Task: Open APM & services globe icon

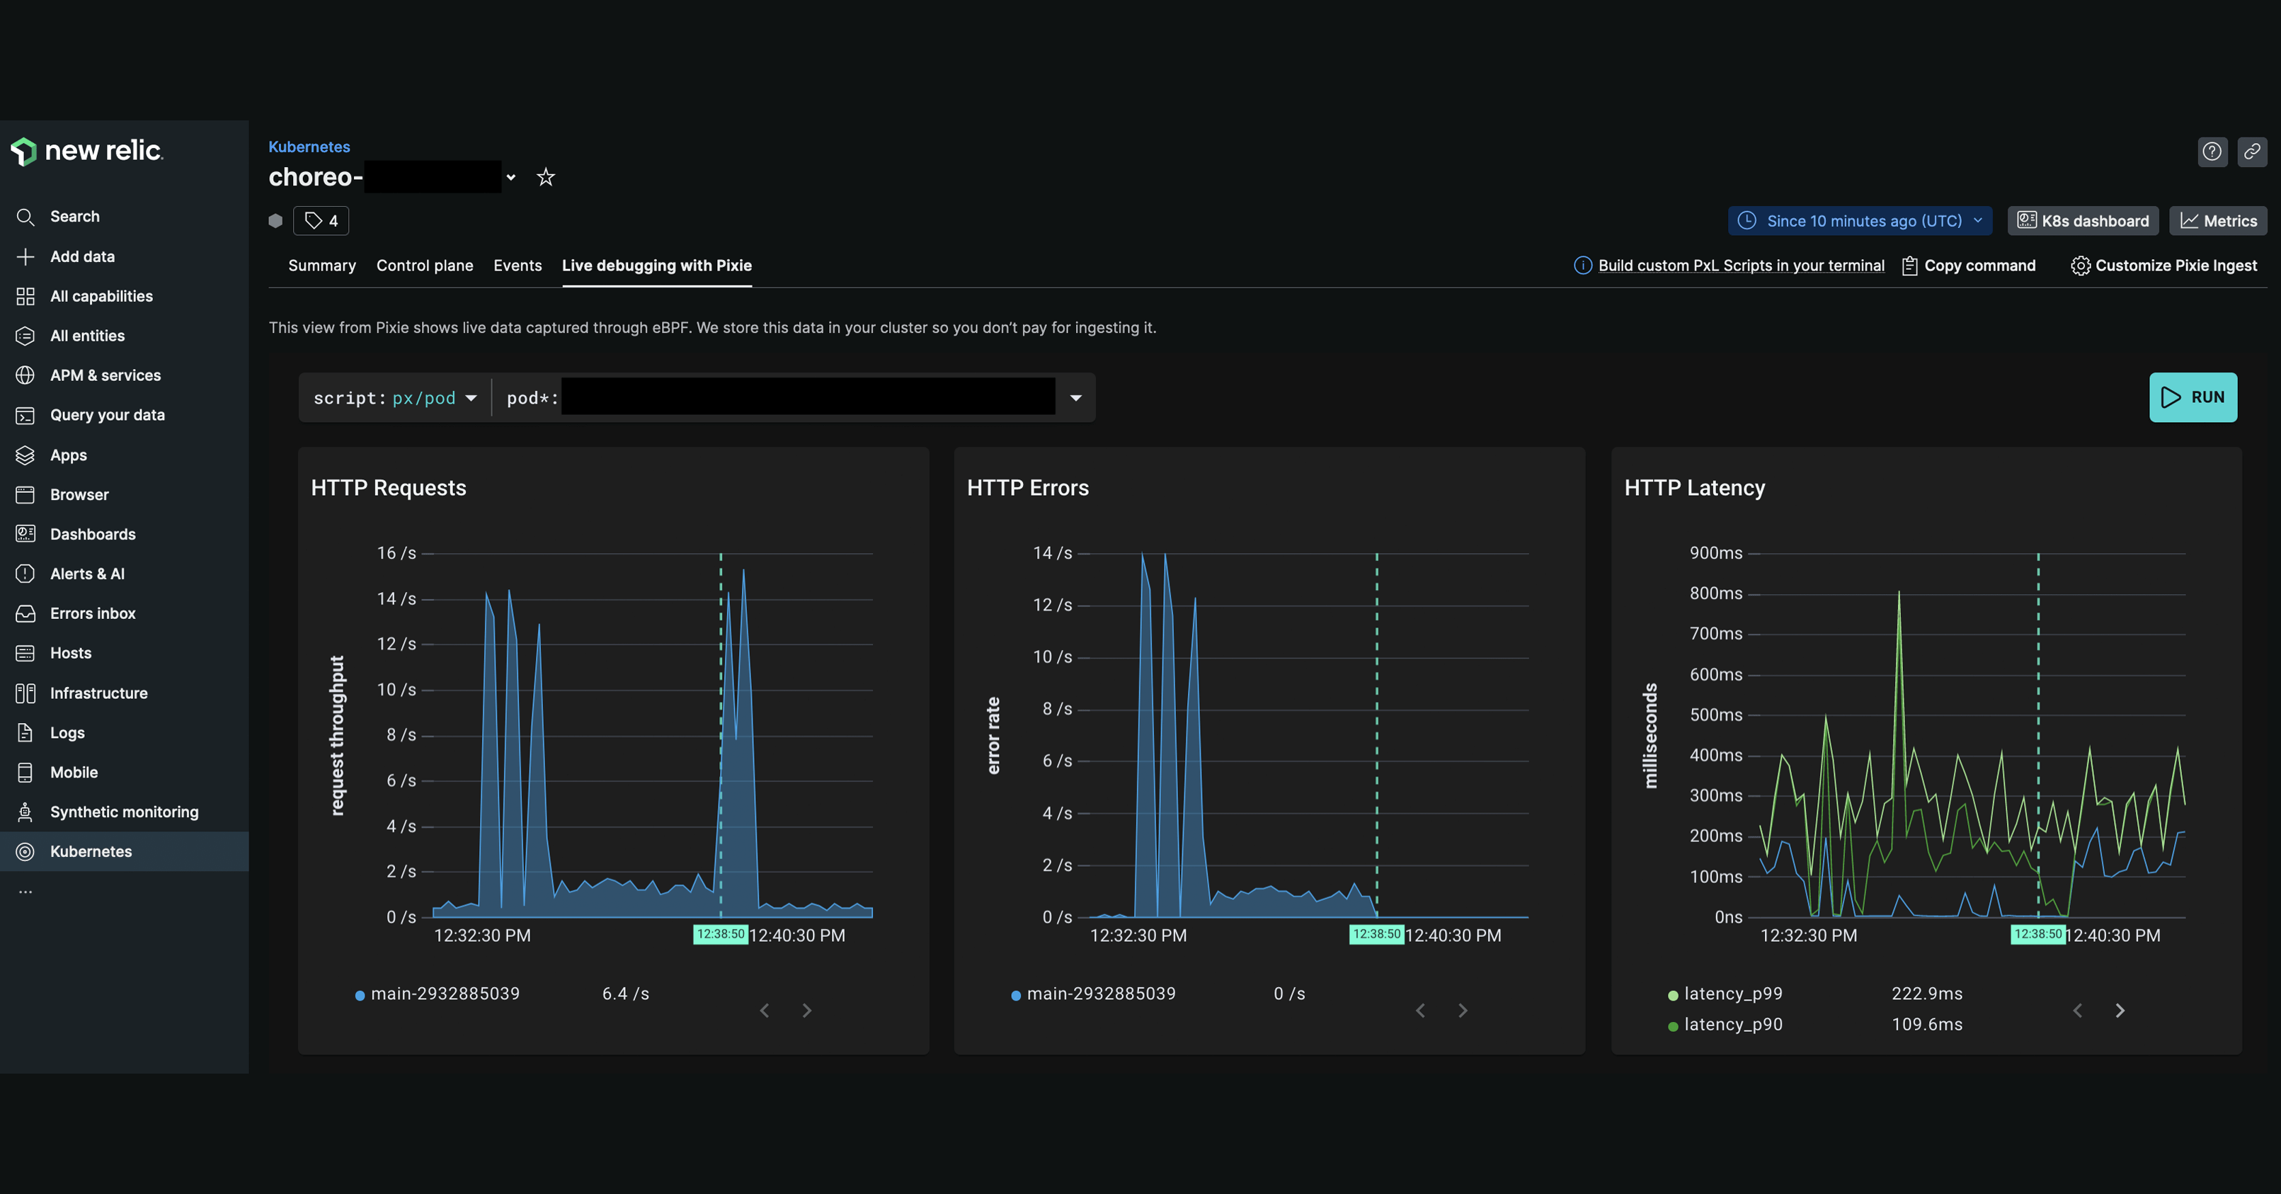Action: tap(25, 375)
